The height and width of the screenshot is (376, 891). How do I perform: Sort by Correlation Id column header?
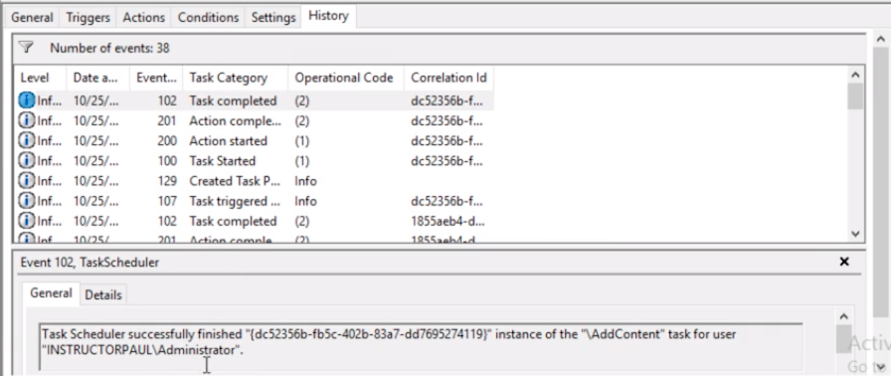point(448,78)
